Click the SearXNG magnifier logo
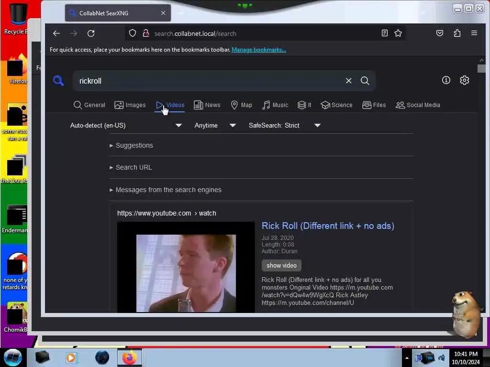 (x=58, y=80)
